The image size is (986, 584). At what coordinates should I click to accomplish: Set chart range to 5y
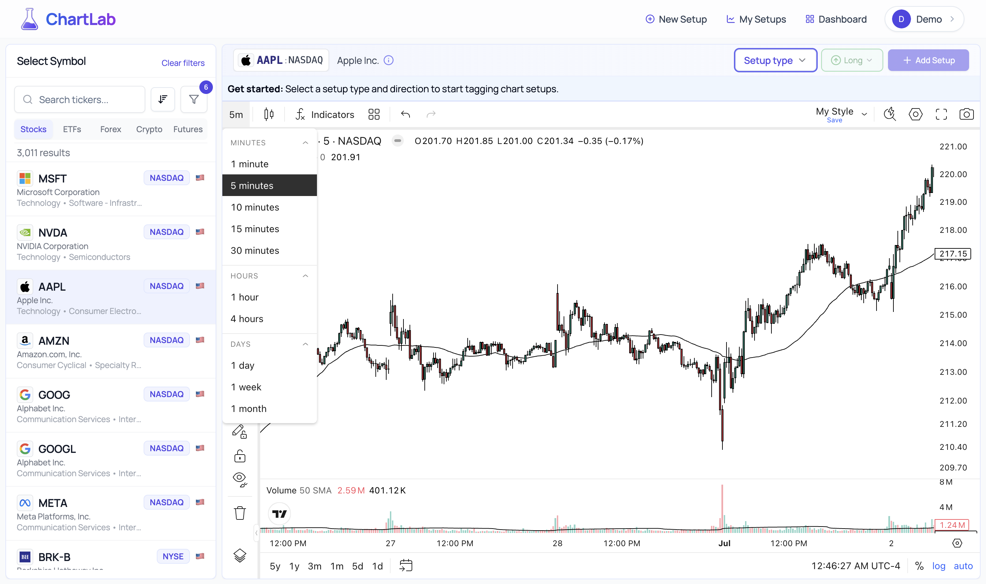275,566
